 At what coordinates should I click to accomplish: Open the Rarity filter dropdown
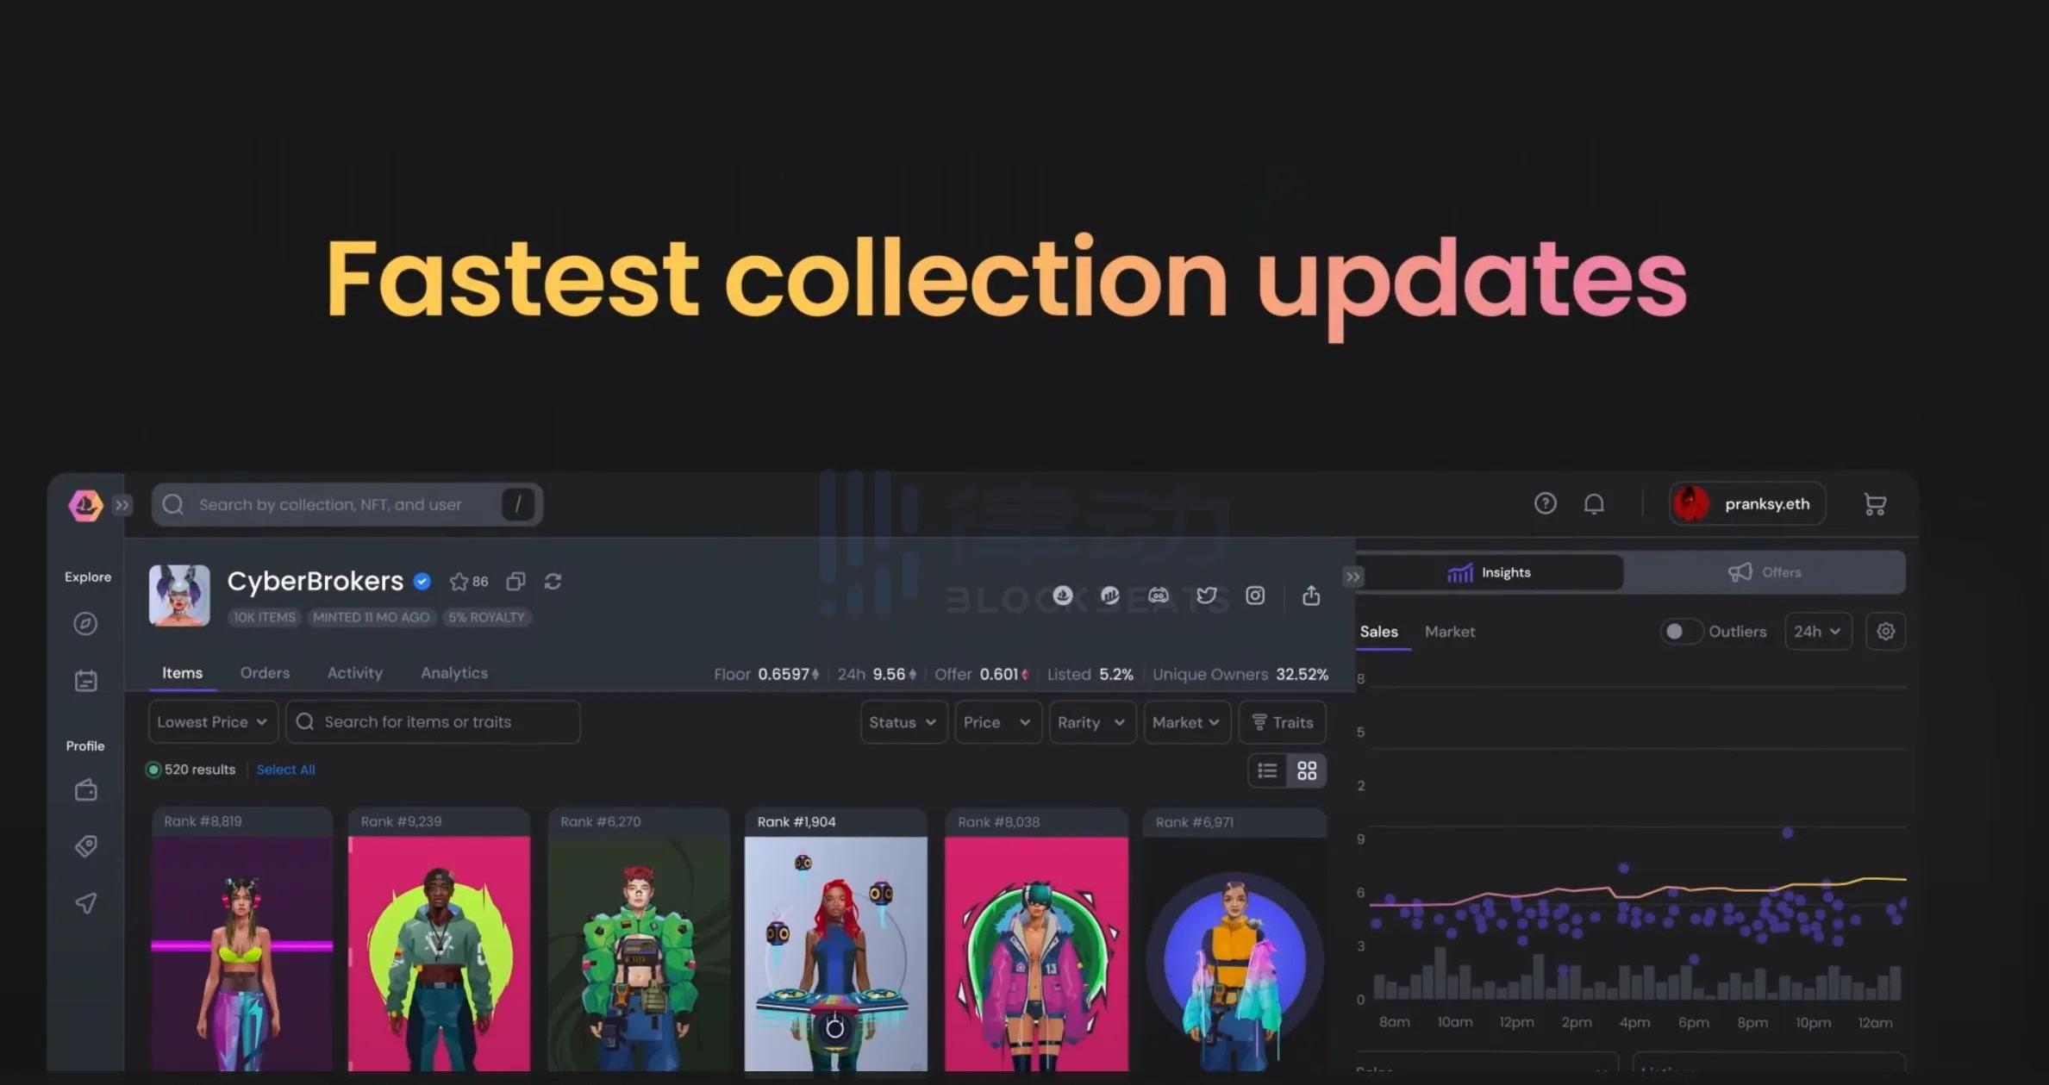click(x=1092, y=722)
